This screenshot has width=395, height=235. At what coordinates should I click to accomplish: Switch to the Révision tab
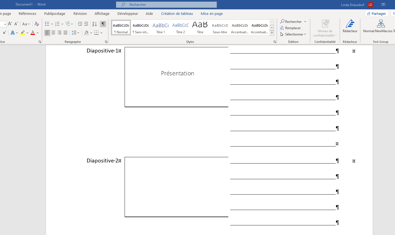[x=80, y=13]
